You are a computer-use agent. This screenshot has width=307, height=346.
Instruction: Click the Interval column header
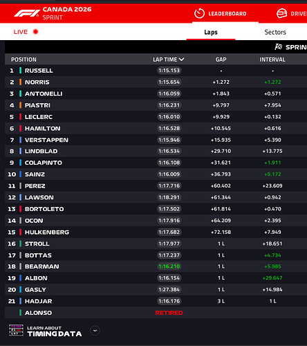click(272, 60)
